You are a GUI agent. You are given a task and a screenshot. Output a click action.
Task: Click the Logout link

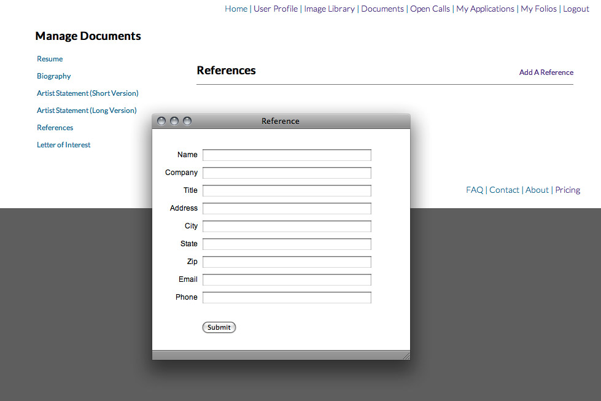[x=576, y=9]
